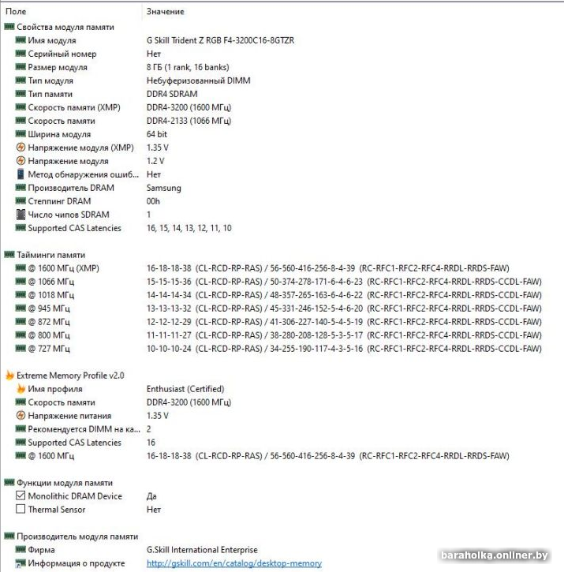
Task: Click the value 64 bit
Action: click(x=157, y=134)
